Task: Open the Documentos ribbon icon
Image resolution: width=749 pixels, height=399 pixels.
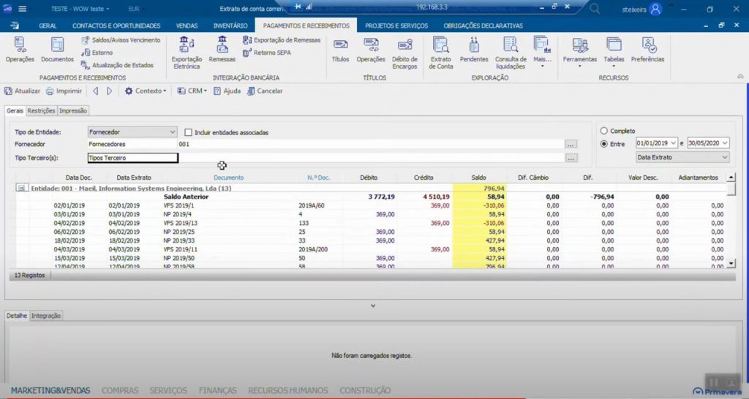Action: tap(57, 49)
